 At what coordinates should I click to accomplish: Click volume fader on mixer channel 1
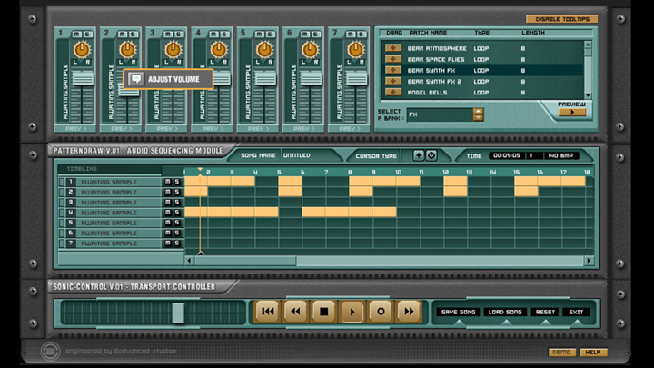(x=82, y=78)
